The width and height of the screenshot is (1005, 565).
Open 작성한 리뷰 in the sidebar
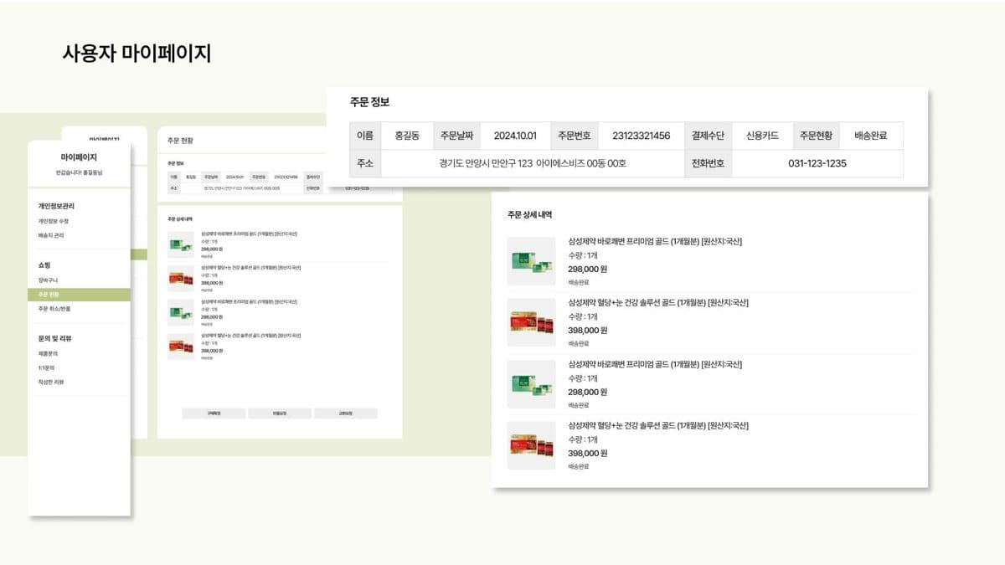[50, 382]
